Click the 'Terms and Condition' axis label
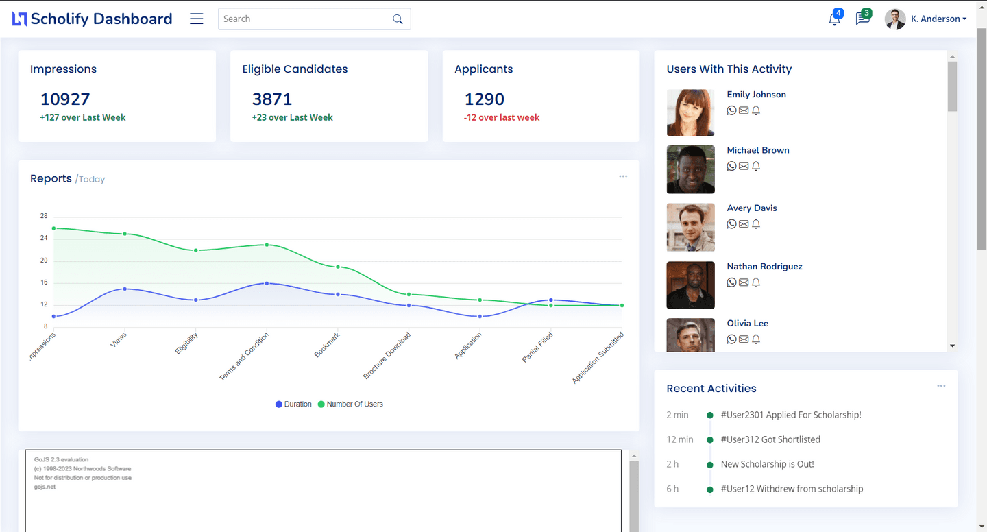 [x=244, y=356]
